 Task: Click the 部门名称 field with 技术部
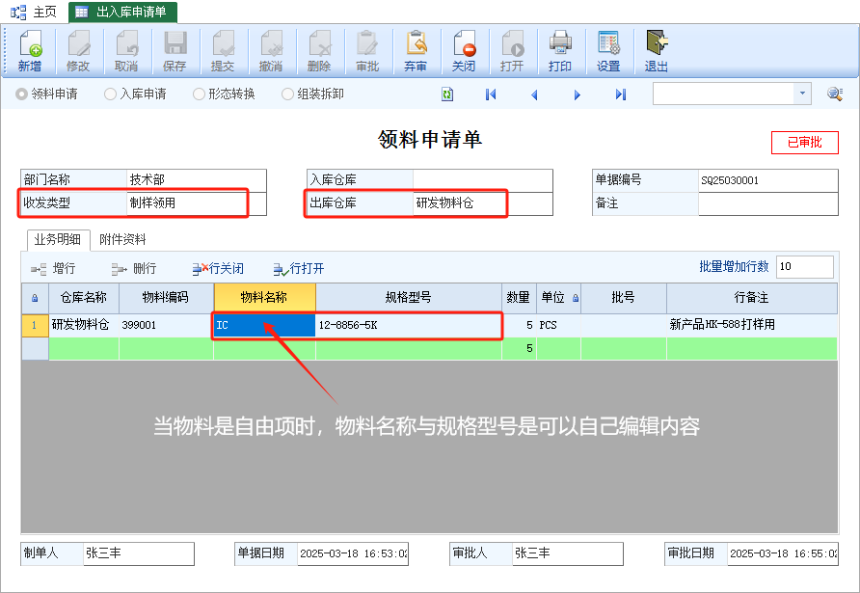click(x=197, y=180)
